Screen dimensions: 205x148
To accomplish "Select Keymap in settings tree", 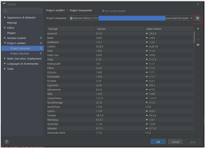I will point(12,23).
